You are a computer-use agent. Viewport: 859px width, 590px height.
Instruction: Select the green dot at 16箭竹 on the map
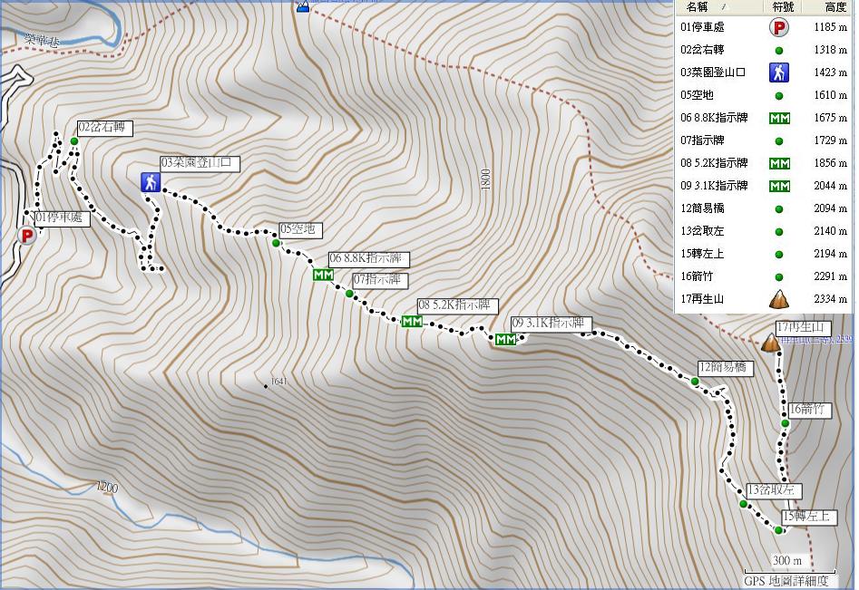[785, 423]
